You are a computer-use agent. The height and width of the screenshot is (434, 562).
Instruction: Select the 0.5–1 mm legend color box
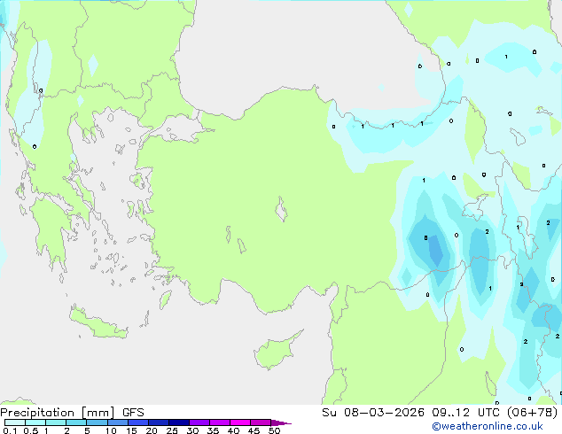35,422
